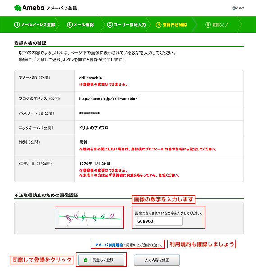Click the nickname ドリルのアメブロ
This screenshot has width=256, height=271.
[94, 128]
